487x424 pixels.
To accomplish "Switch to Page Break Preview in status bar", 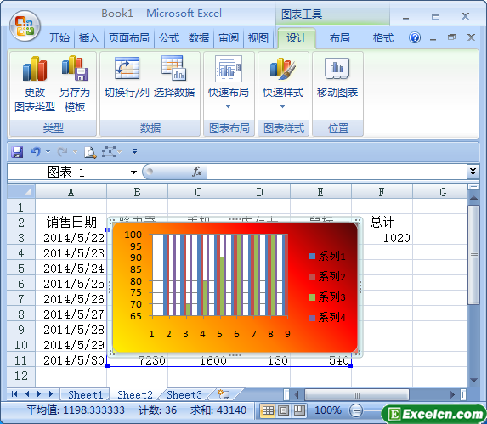I will click(x=299, y=410).
